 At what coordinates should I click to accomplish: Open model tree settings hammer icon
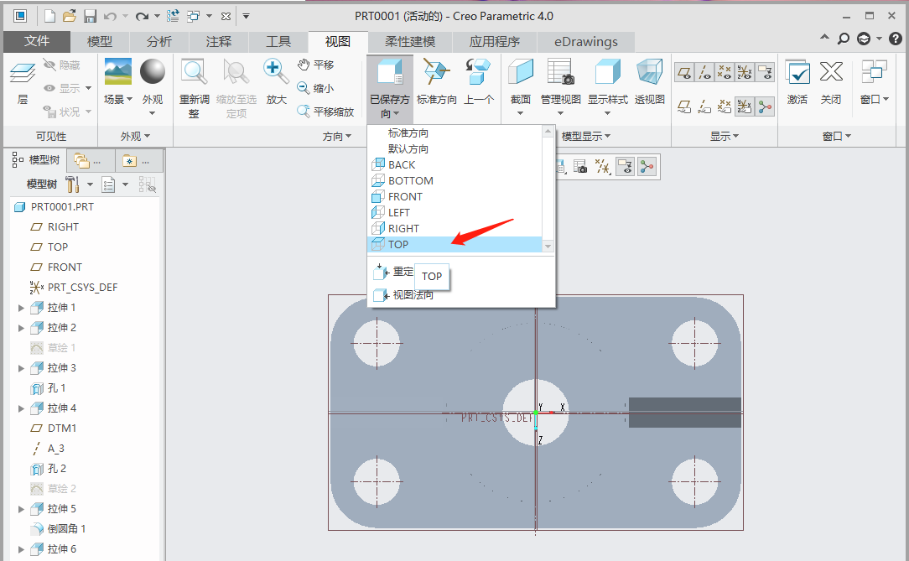73,184
